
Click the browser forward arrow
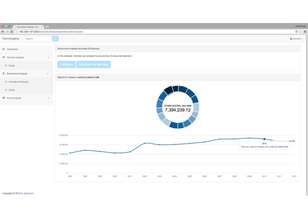point(7,31)
